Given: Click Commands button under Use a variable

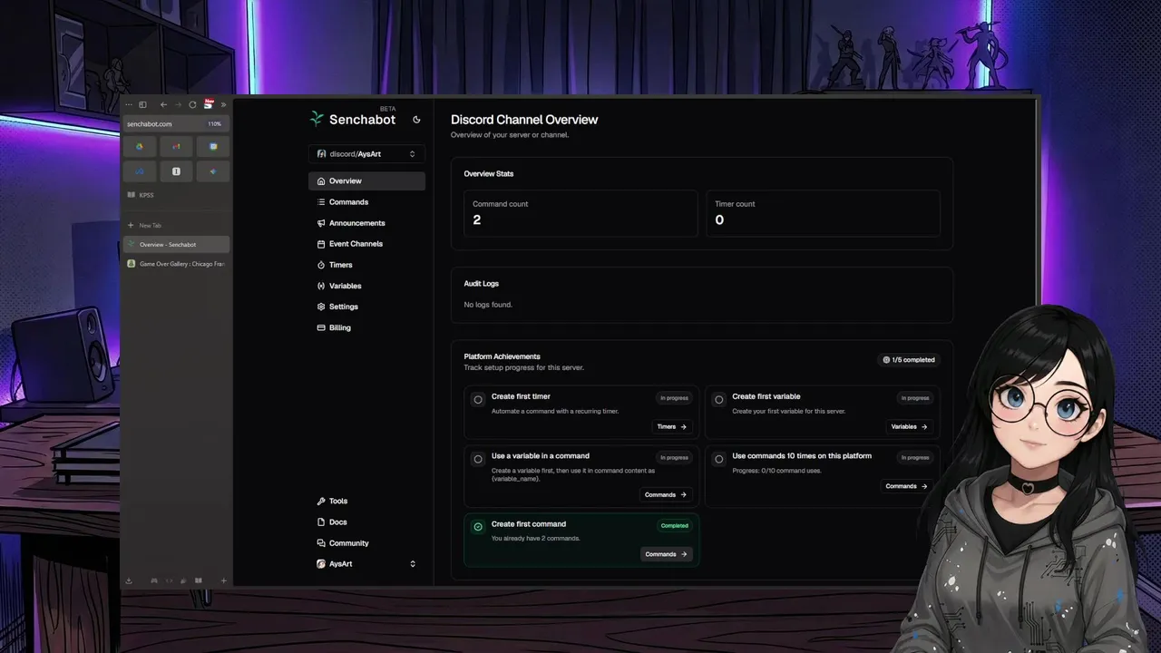Looking at the screenshot, I should coord(666,494).
